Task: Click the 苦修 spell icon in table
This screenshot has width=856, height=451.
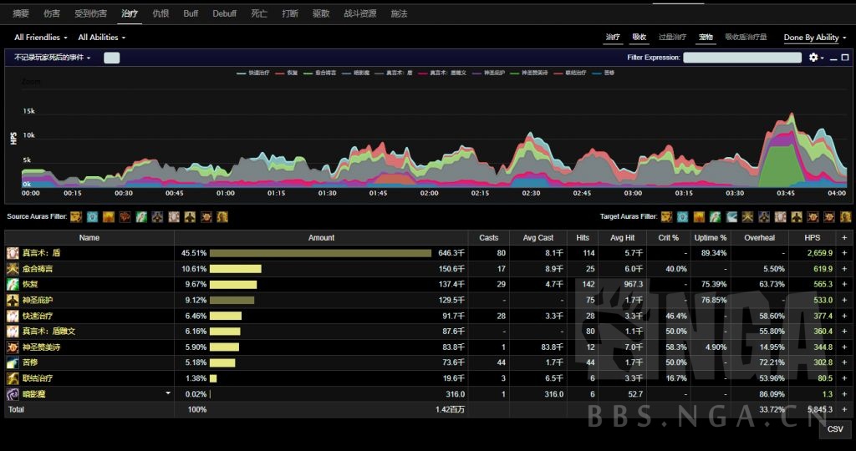Action: pos(13,362)
